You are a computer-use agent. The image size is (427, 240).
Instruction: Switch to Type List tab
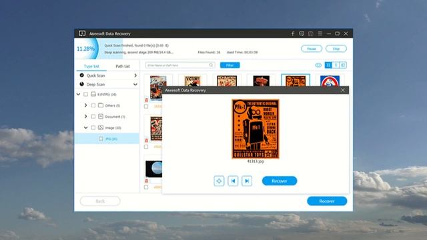(x=91, y=66)
